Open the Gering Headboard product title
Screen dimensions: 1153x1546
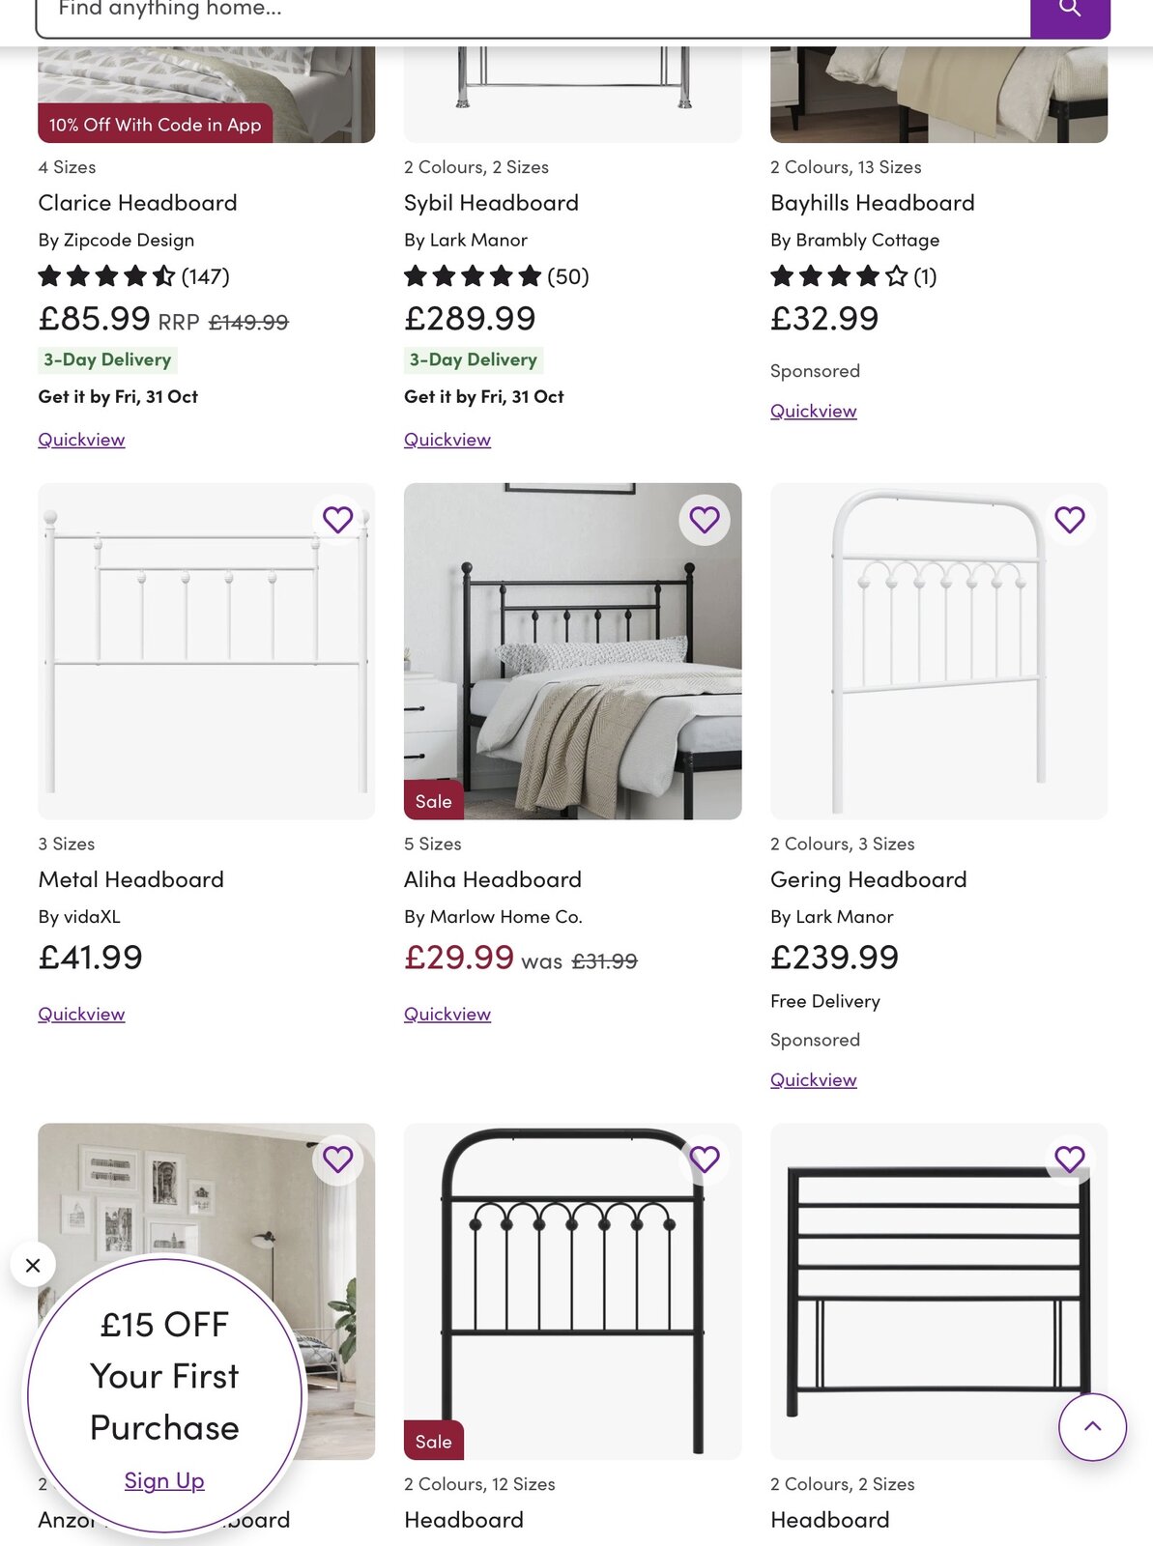868,879
